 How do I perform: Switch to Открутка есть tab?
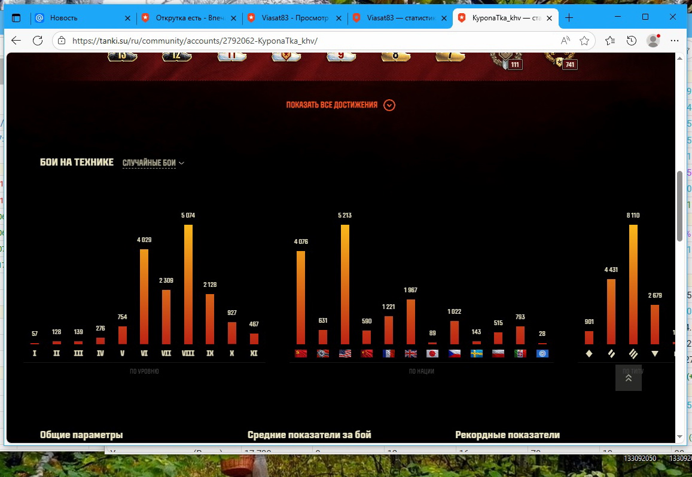click(190, 18)
